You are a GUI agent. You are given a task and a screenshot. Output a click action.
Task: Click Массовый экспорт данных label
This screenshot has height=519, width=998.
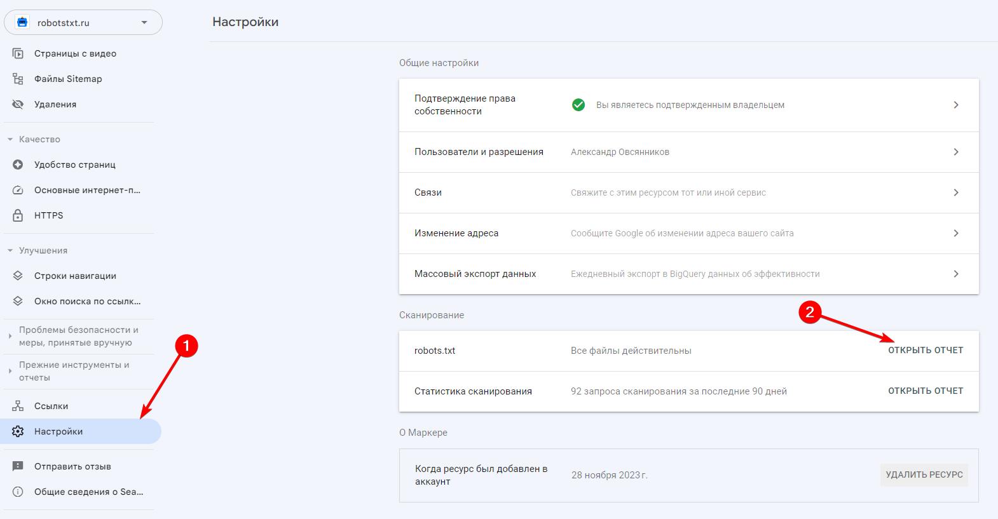[475, 274]
